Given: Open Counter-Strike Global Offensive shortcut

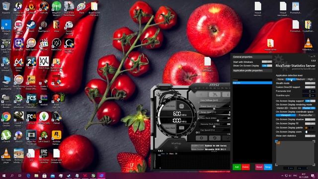Looking at the screenshot, I should point(31,82).
